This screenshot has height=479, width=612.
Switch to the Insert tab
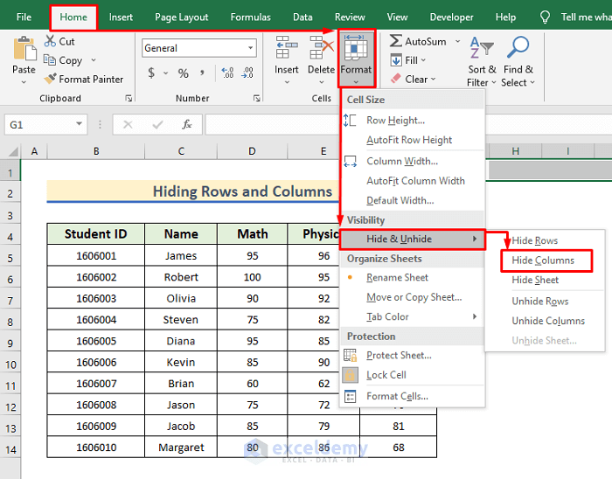[x=121, y=17]
